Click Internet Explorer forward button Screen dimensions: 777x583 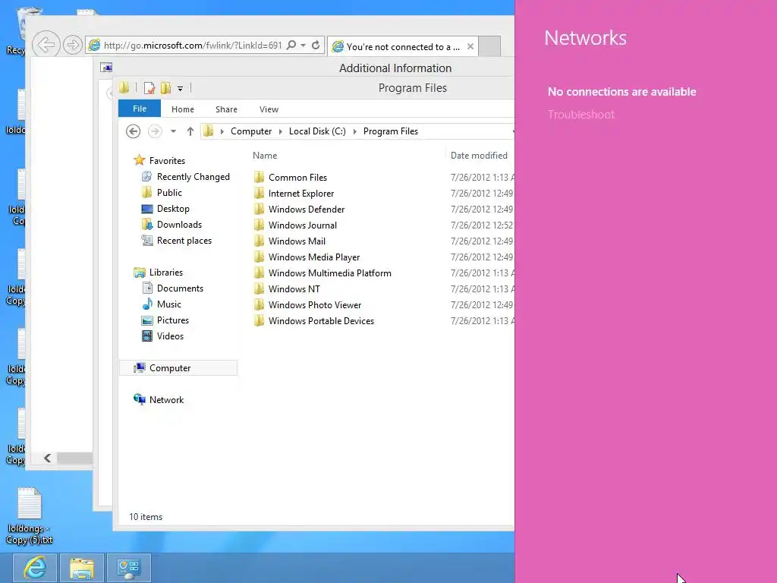(72, 45)
